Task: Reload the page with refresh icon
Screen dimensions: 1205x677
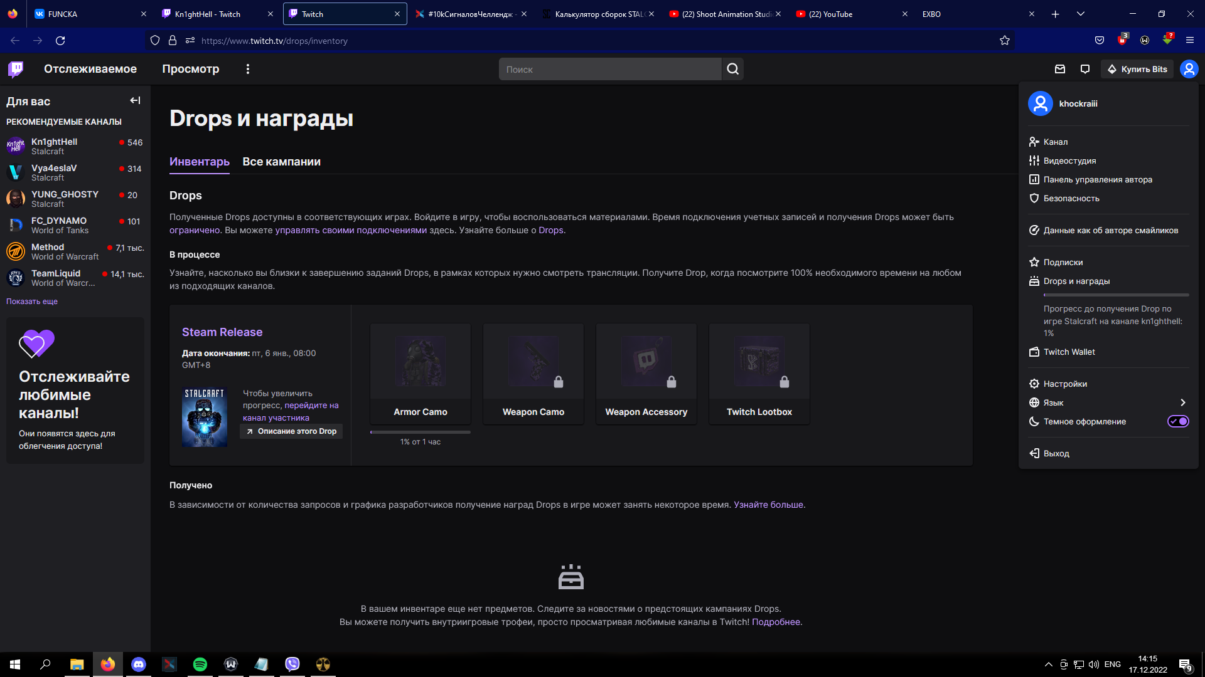Action: pos(60,41)
